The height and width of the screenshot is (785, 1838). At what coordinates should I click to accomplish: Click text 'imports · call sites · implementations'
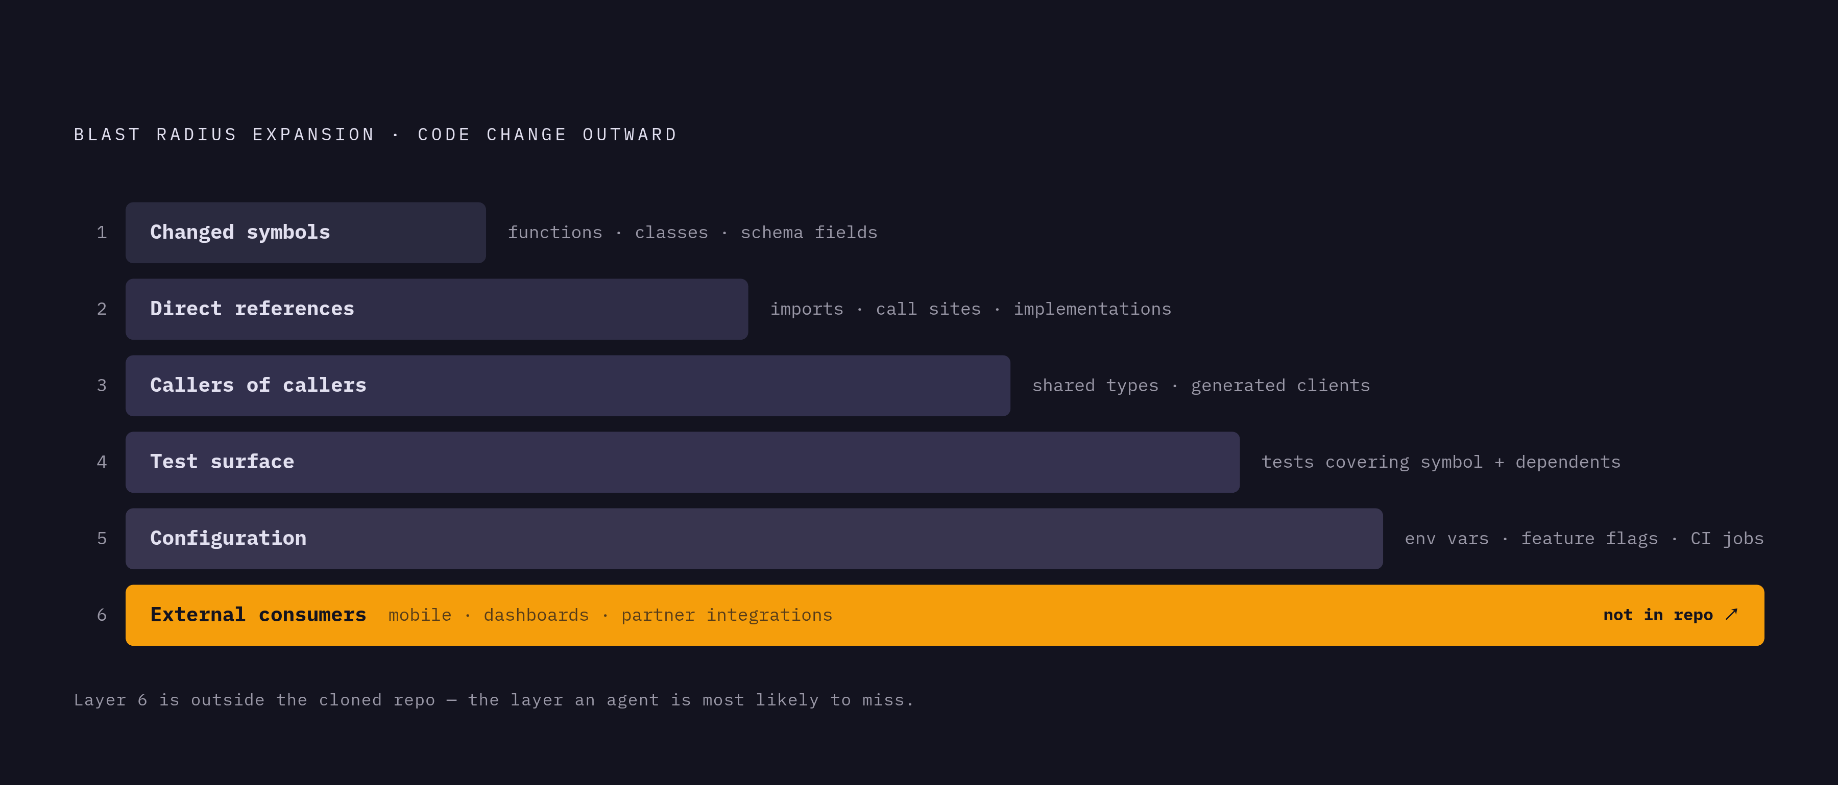pyautogui.click(x=971, y=309)
